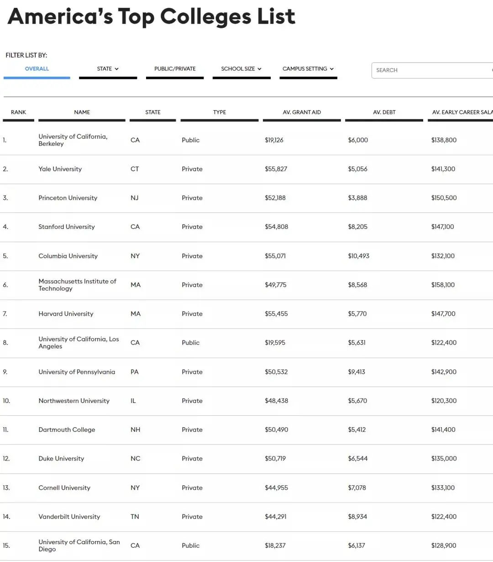The width and height of the screenshot is (493, 562).
Task: Click Harvard's $5,770 debt value
Action: click(357, 314)
